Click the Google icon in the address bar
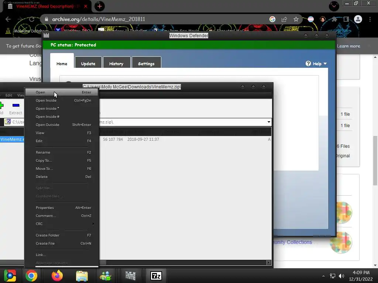The height and width of the screenshot is (283, 378). pyautogui.click(x=272, y=19)
